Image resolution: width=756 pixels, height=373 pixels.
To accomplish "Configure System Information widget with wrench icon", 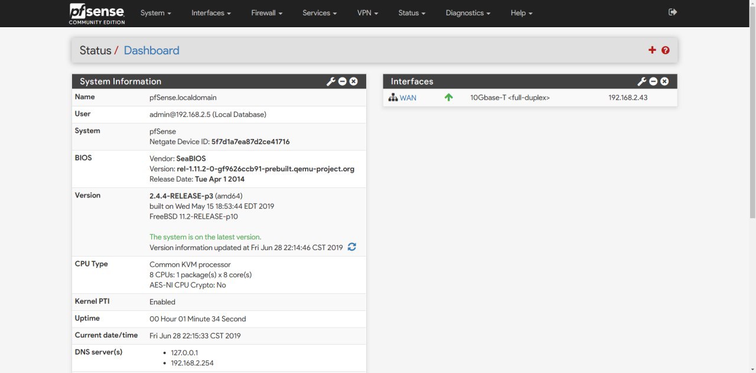I will 331,82.
